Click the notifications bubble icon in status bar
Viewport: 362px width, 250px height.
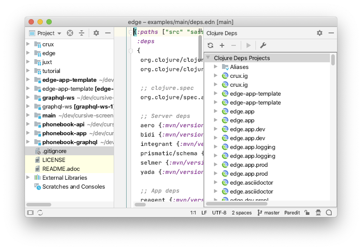pos(329,213)
